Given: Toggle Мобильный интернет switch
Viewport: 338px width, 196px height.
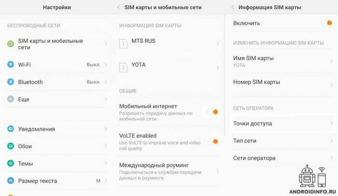Looking at the screenshot, I should pos(212,112).
